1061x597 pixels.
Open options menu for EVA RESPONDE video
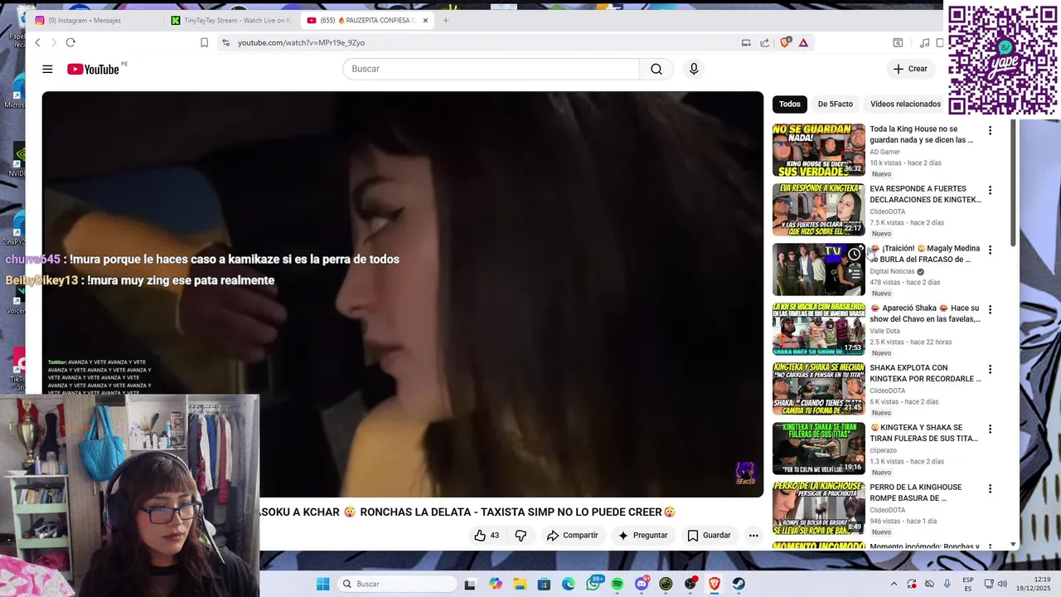[990, 190]
